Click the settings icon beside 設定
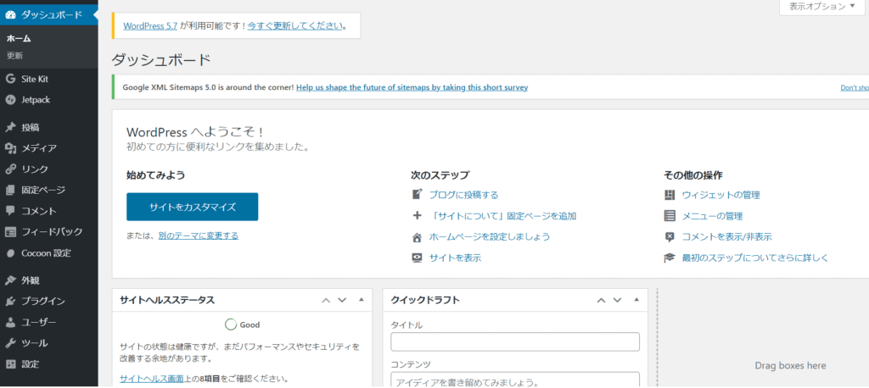 point(10,364)
